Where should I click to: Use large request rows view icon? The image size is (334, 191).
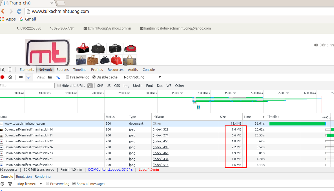[x=50, y=77]
